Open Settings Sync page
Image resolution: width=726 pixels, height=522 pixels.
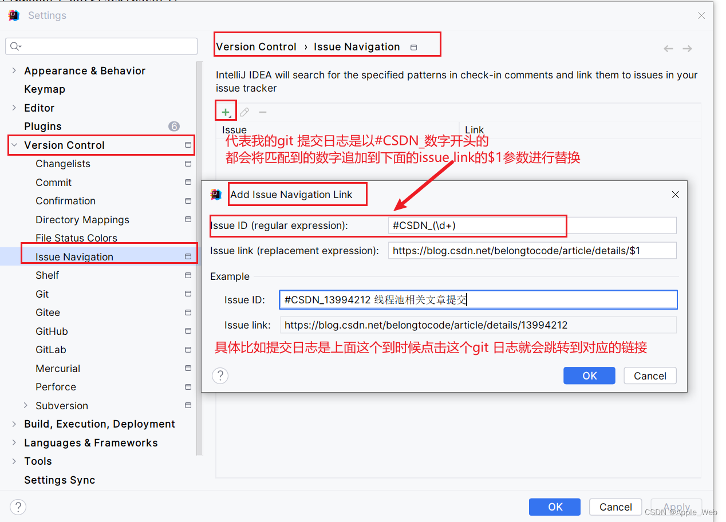click(x=60, y=480)
